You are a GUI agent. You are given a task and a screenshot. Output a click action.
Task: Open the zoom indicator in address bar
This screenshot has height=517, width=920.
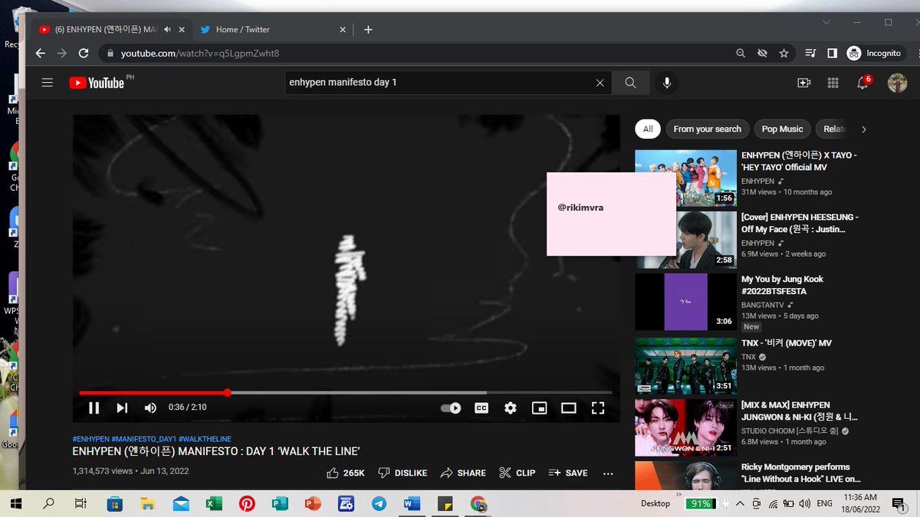(740, 54)
